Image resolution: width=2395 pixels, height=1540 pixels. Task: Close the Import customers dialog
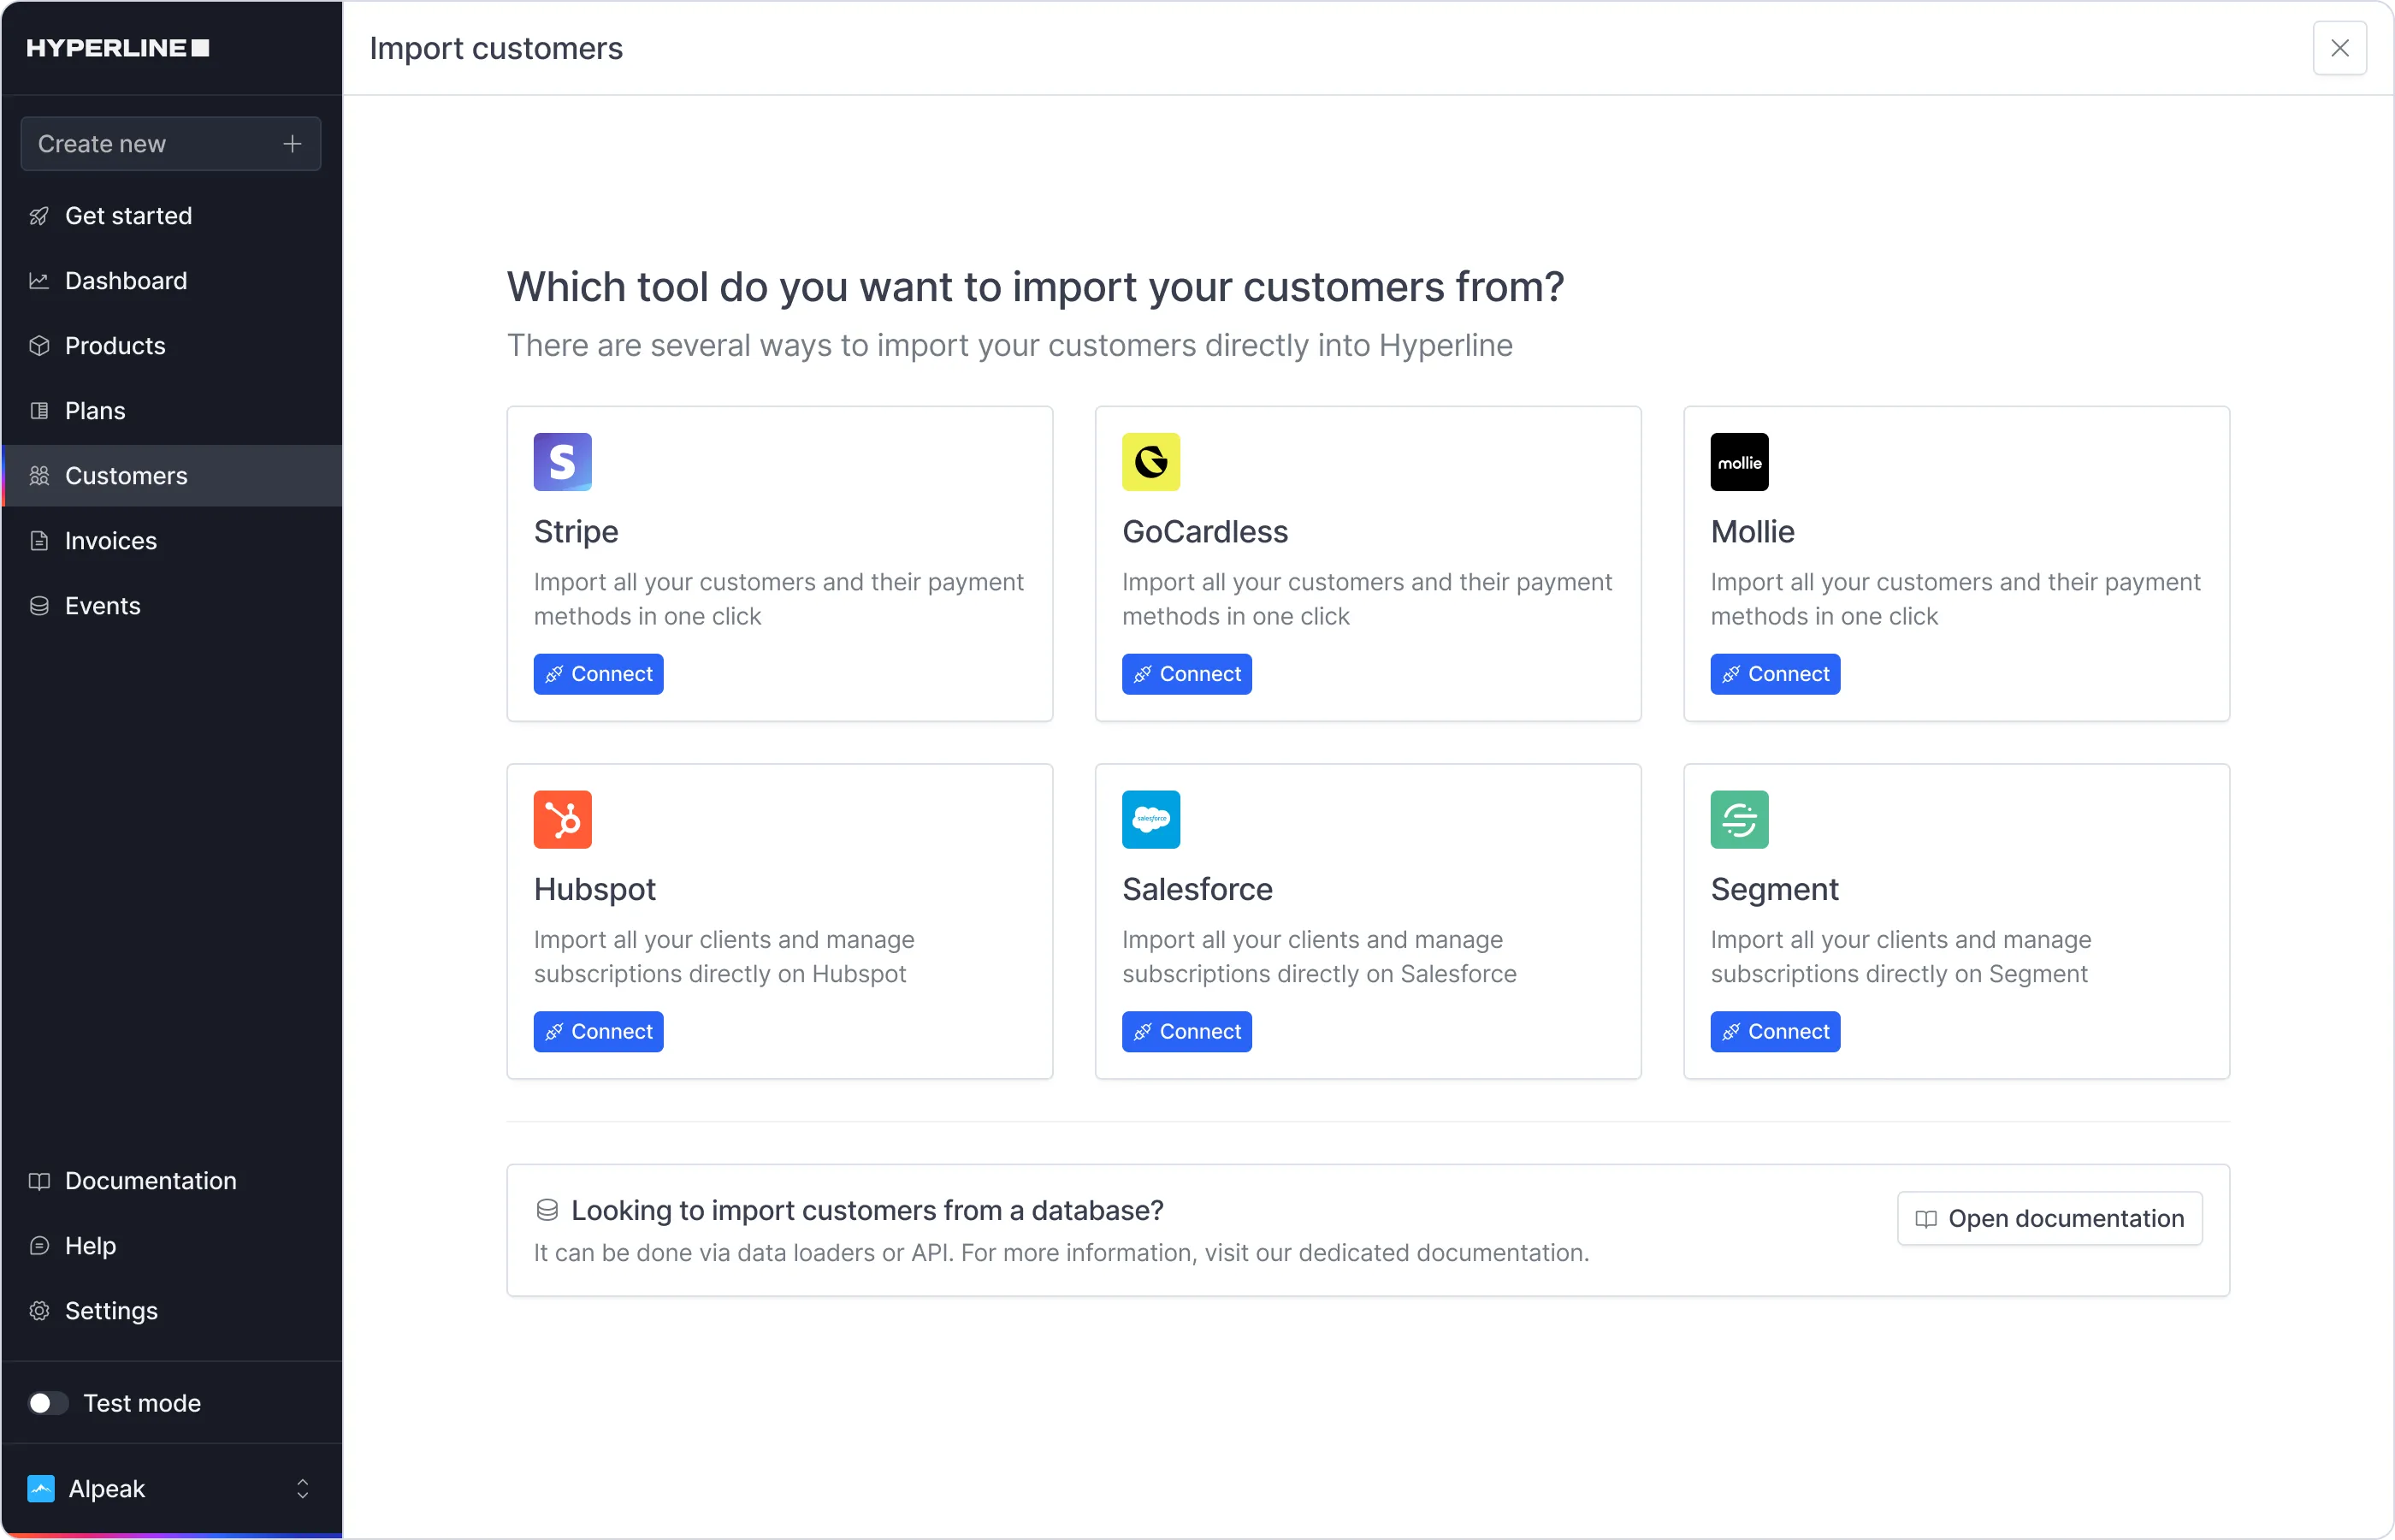click(x=2339, y=48)
